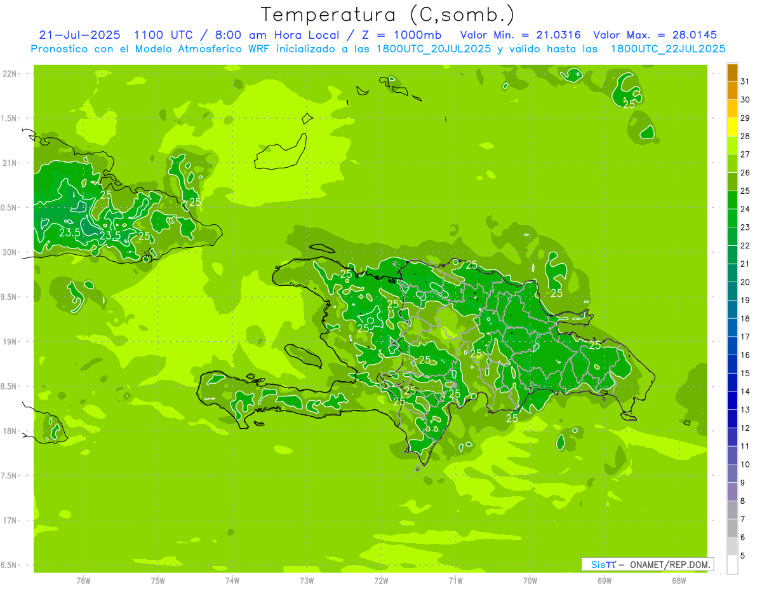Click the "72W" longitude axis label
The image size is (762, 589).
(381, 581)
